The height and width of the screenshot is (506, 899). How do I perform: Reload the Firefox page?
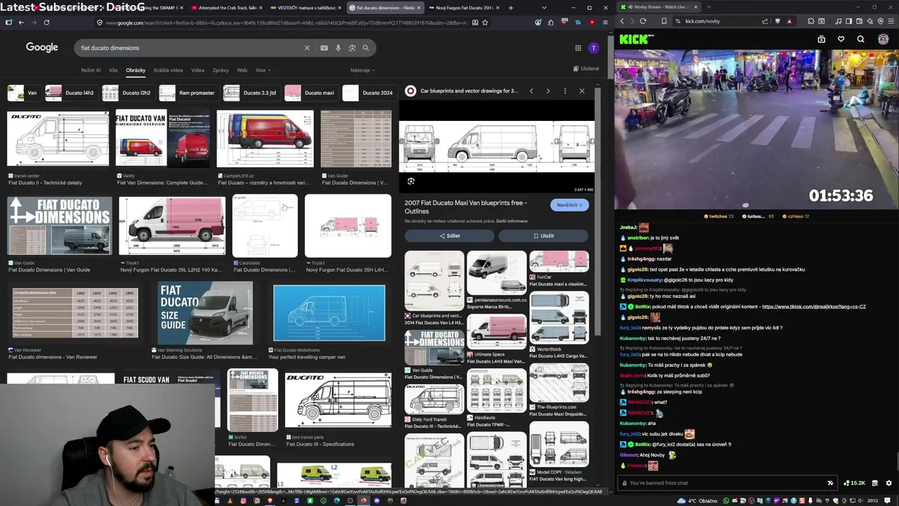(46, 22)
